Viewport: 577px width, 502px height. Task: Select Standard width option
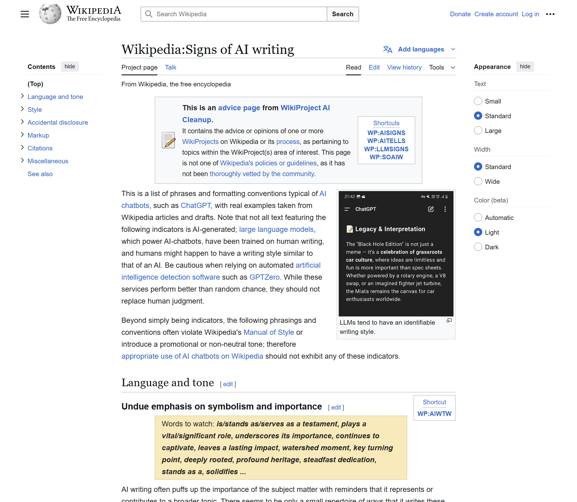(x=478, y=167)
